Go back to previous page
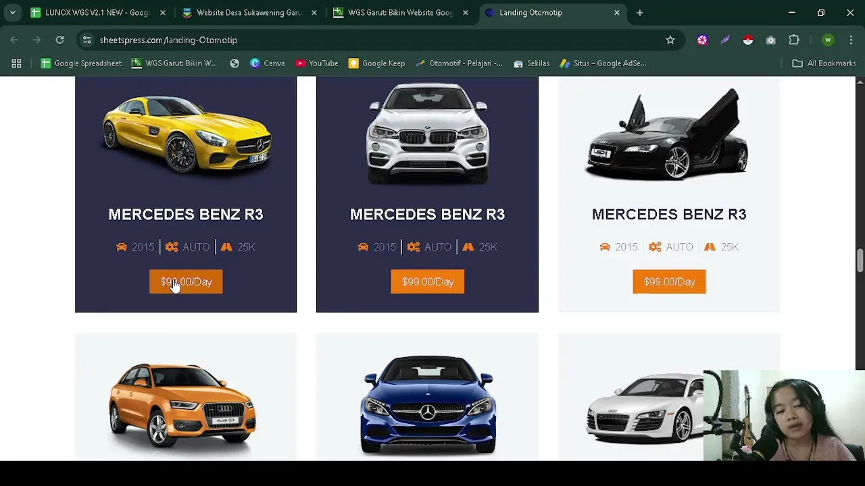This screenshot has width=865, height=486. [14, 40]
